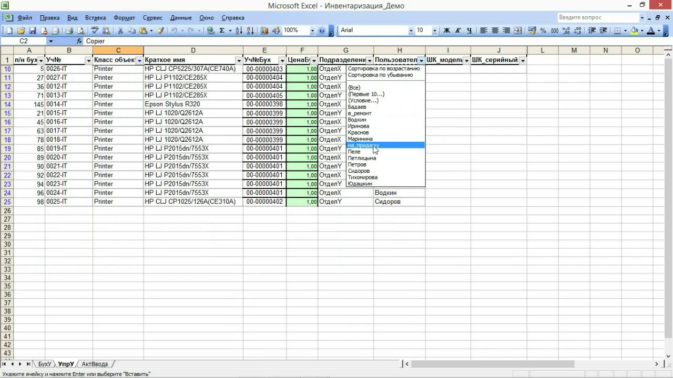Sort ascending using the toolbar icon
673x378 pixels.
coord(239,30)
